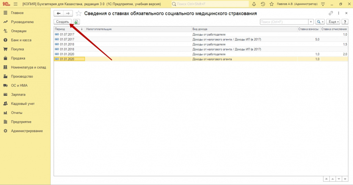Open the form's three-dot options menu
This screenshot has width=353, height=185.
click(x=339, y=13)
